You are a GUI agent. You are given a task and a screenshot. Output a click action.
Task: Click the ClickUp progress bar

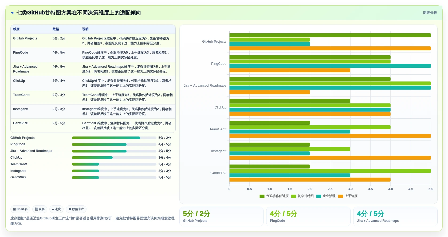114,158
